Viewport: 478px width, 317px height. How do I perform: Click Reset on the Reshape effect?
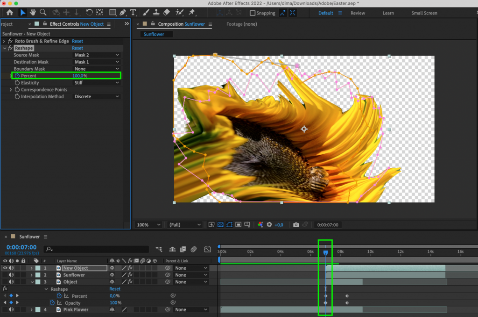tap(77, 48)
